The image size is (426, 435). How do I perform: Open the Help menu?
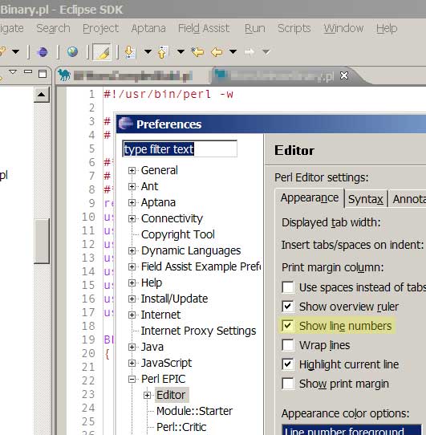click(x=387, y=28)
